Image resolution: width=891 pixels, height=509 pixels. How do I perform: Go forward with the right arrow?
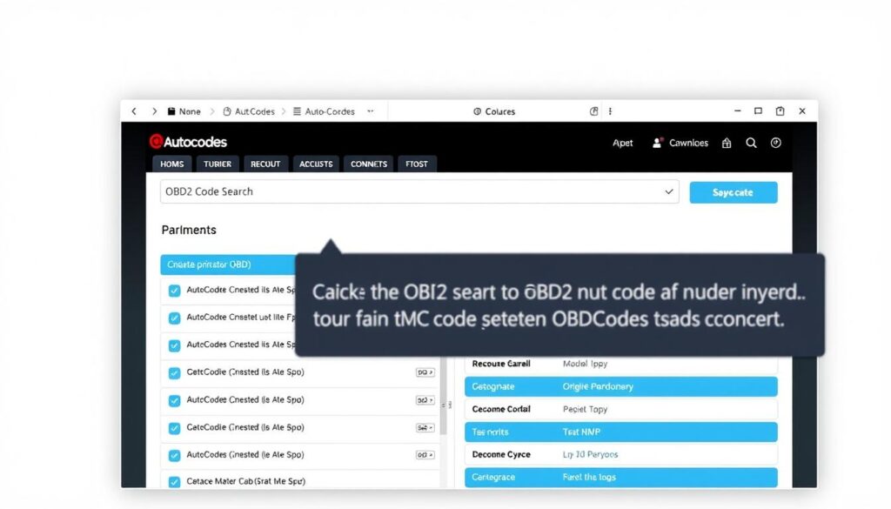pos(154,111)
